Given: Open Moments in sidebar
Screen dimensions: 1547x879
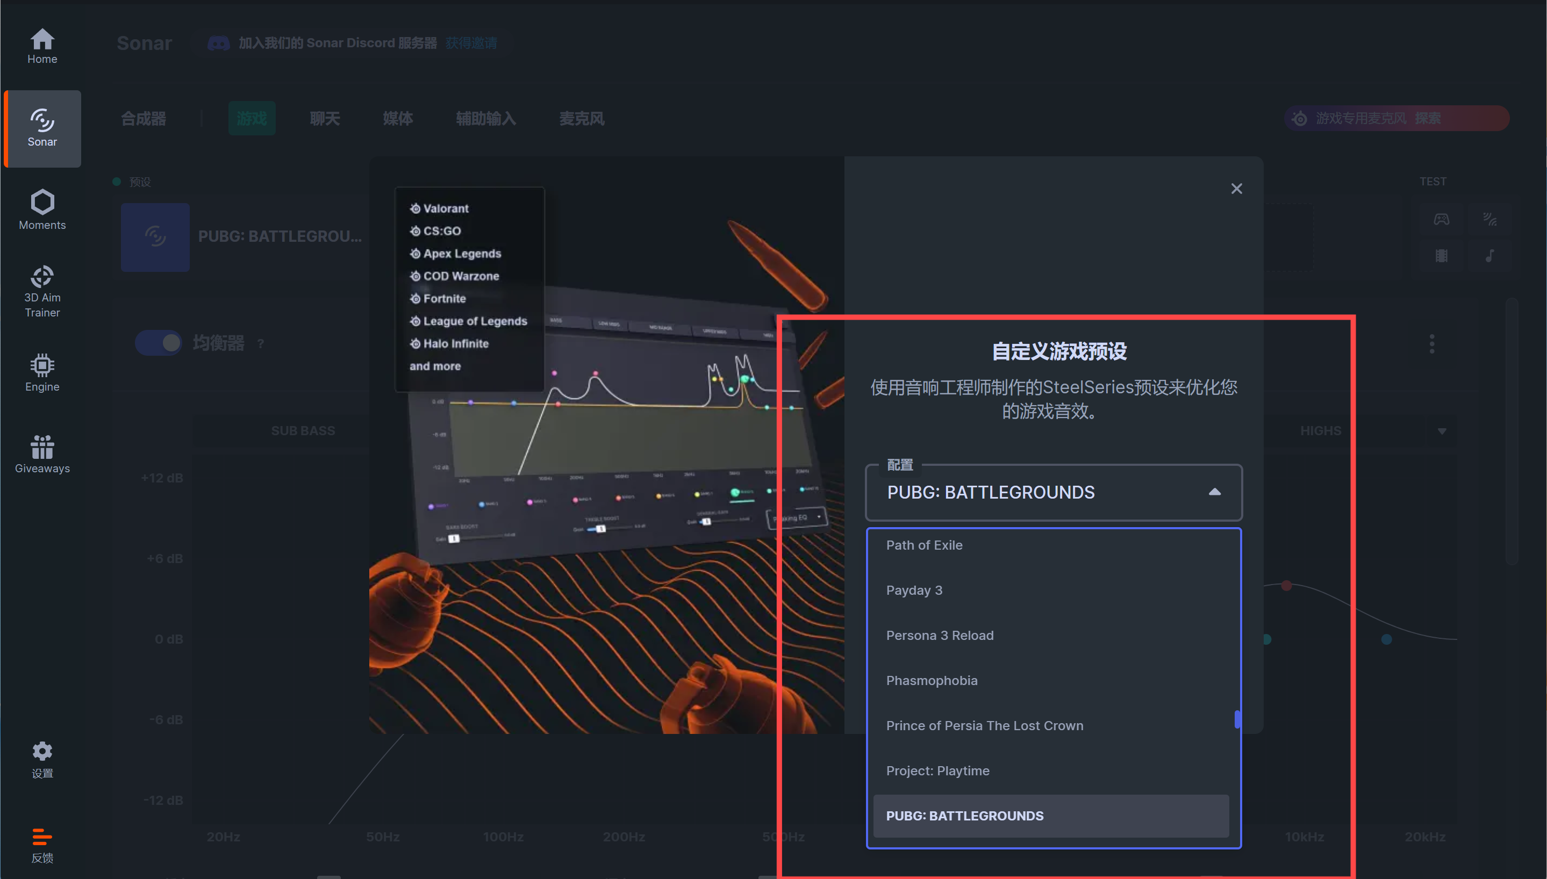Looking at the screenshot, I should [42, 210].
